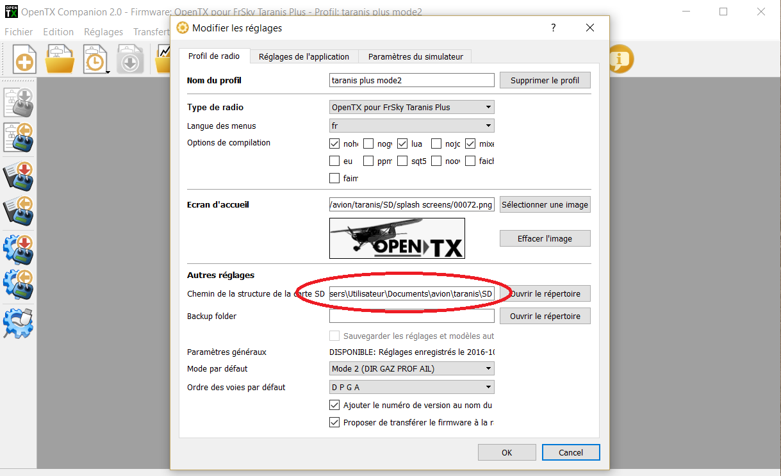Expand the 'Langue des menus' dropdown
Image resolution: width=781 pixels, height=476 pixels.
(411, 126)
